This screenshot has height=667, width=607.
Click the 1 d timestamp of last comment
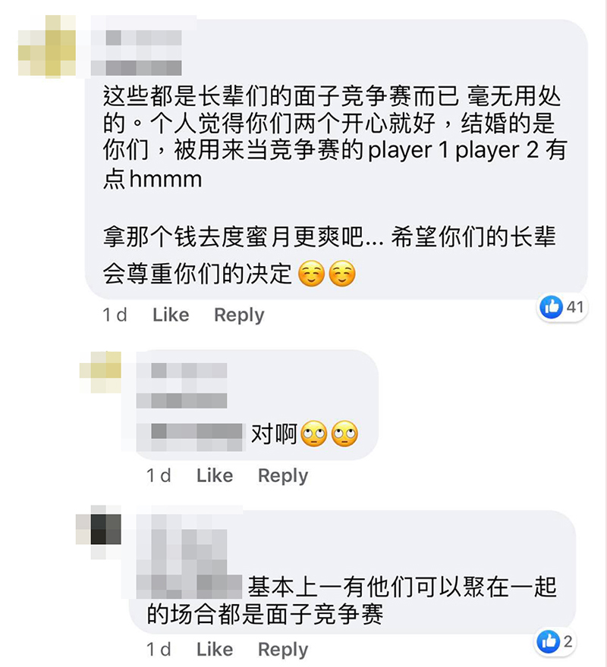click(159, 650)
